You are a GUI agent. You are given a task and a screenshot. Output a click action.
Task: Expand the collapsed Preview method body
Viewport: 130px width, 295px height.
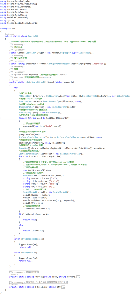click(78, 277)
